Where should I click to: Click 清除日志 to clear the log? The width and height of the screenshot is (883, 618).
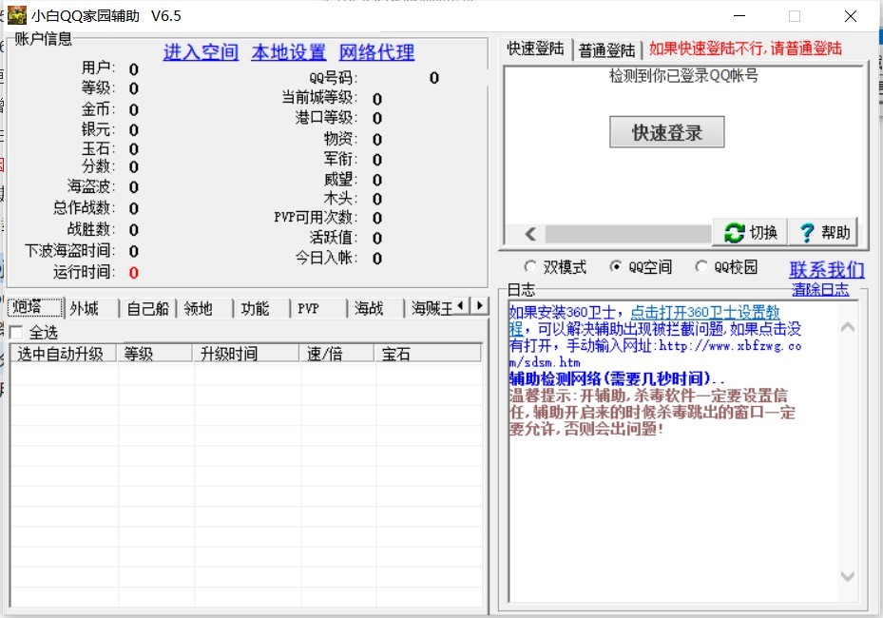click(x=820, y=289)
